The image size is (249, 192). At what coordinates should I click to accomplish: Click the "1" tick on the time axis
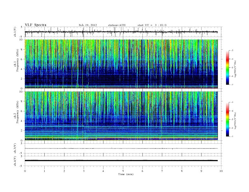click(44, 171)
